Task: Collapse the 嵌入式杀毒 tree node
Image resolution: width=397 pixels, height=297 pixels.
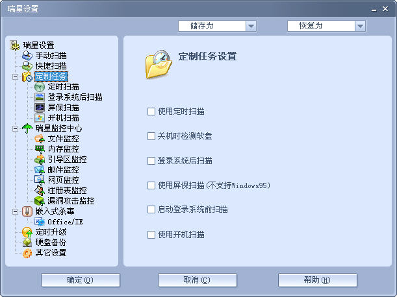Action: click(x=15, y=211)
